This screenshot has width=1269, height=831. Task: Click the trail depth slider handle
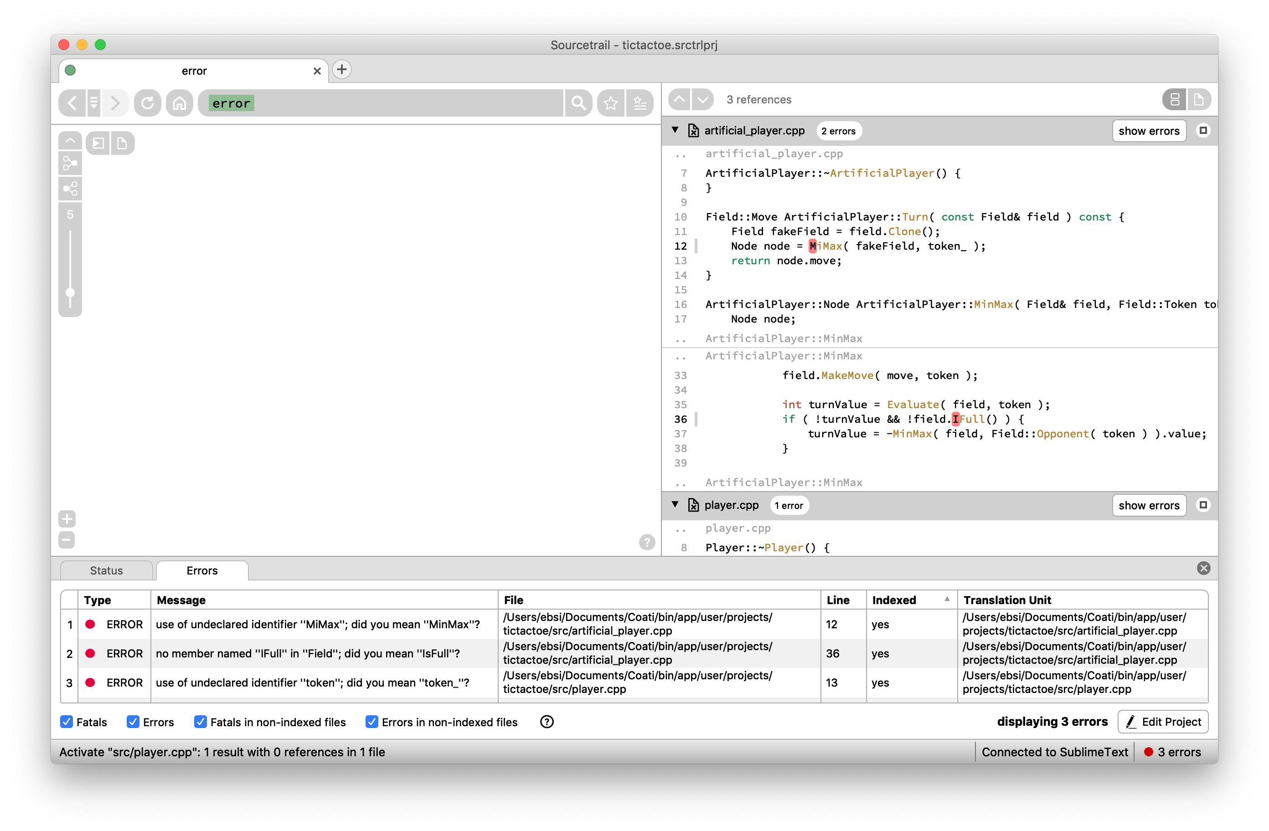70,292
